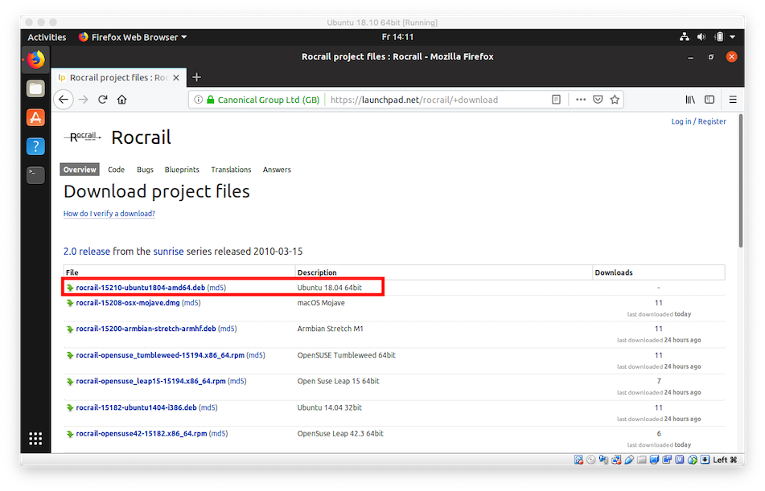This screenshot has height=491, width=765.
Task: Bookmark this page with star icon
Action: pyautogui.click(x=615, y=100)
